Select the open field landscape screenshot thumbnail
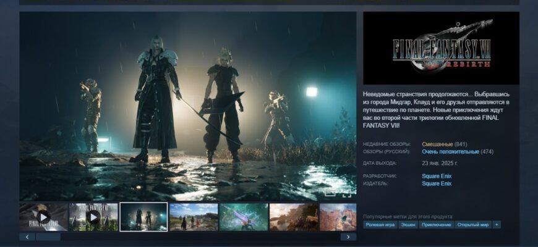The width and height of the screenshot is (538, 247). click(194, 217)
